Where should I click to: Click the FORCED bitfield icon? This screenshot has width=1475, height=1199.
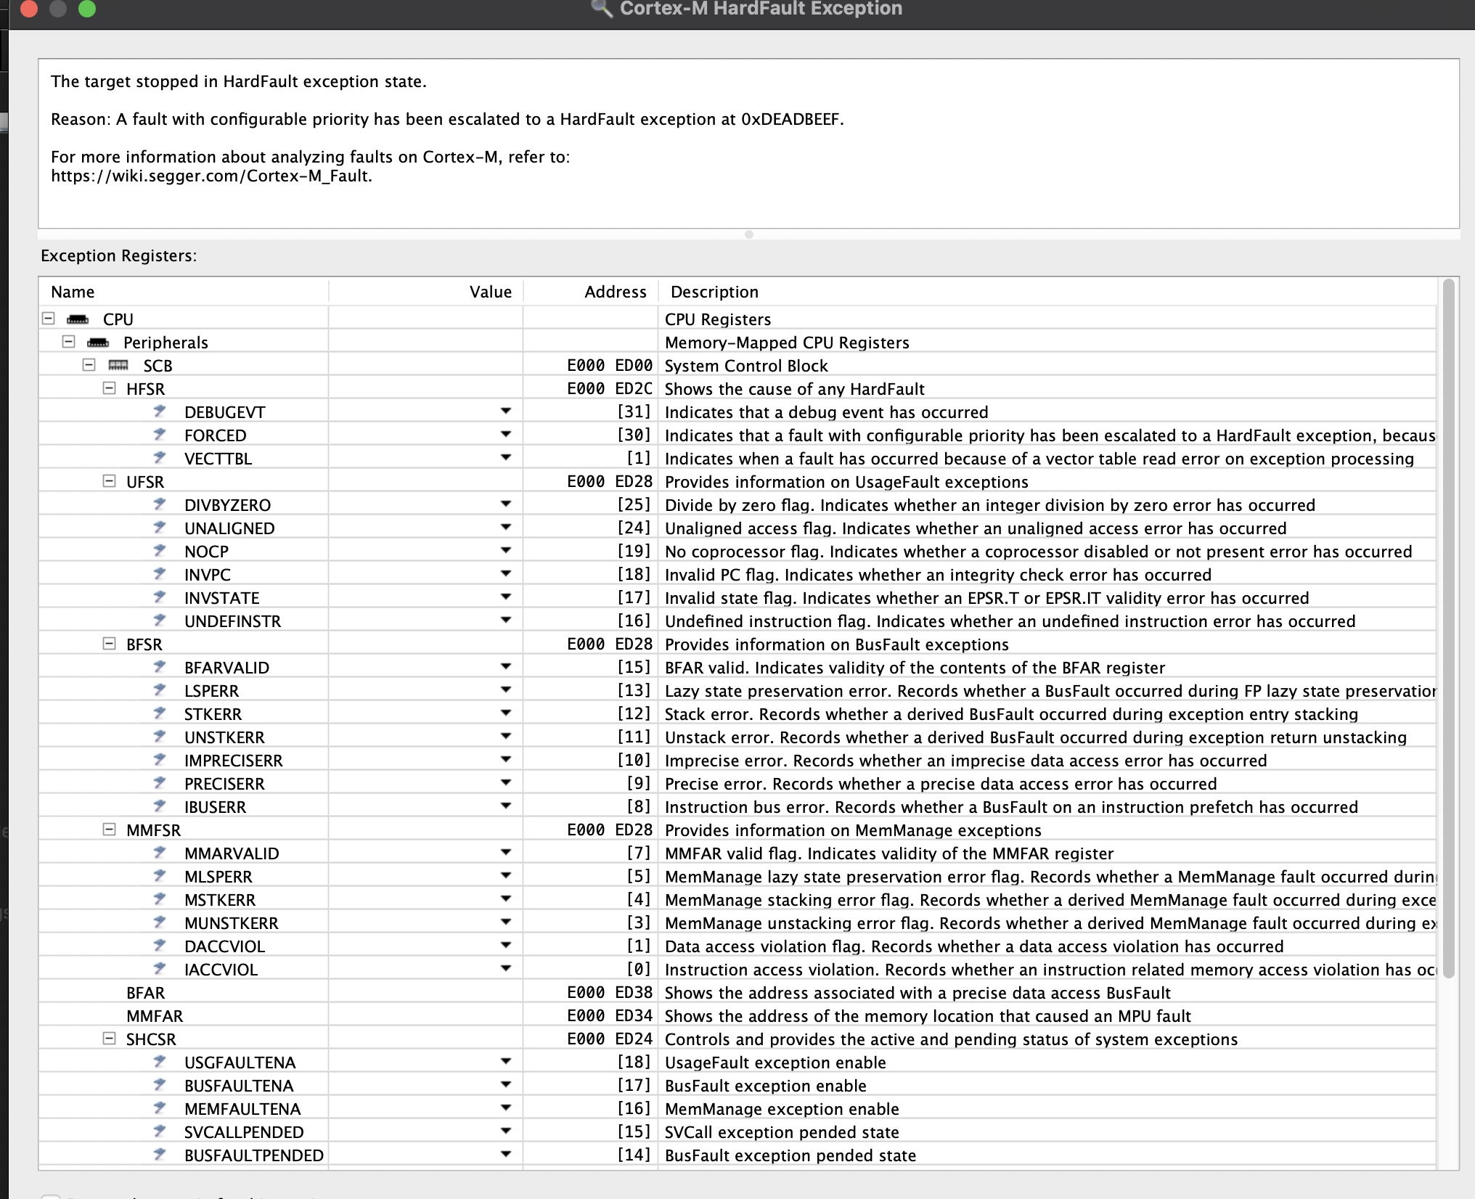click(x=160, y=435)
